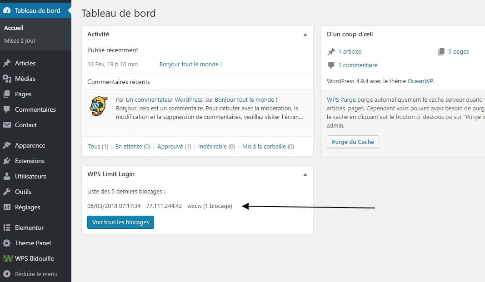Open the Theme Panel menu
485x282 pixels.
click(x=33, y=243)
